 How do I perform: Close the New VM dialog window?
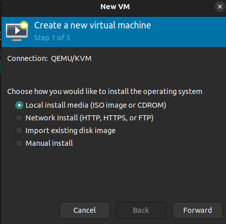pos(220,7)
